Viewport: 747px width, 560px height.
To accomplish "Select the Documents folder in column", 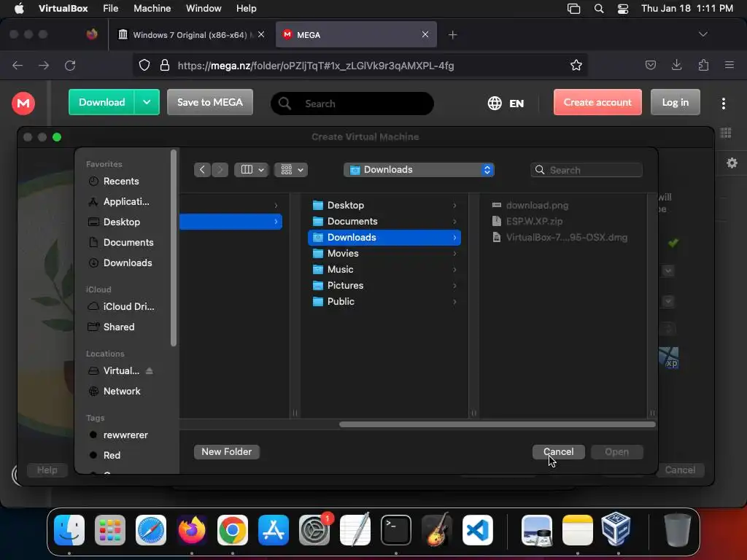I will (x=384, y=222).
